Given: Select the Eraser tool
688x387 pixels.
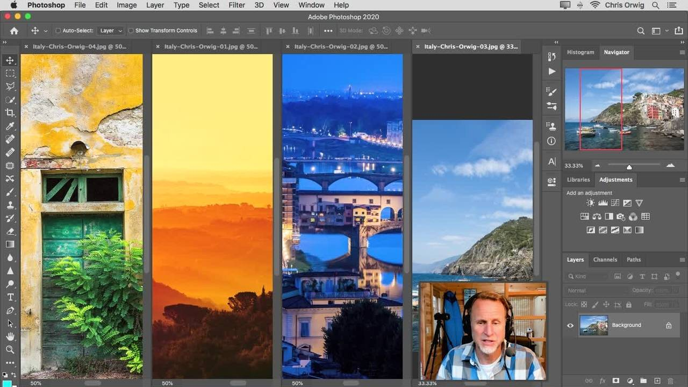Looking at the screenshot, I should [x=10, y=231].
